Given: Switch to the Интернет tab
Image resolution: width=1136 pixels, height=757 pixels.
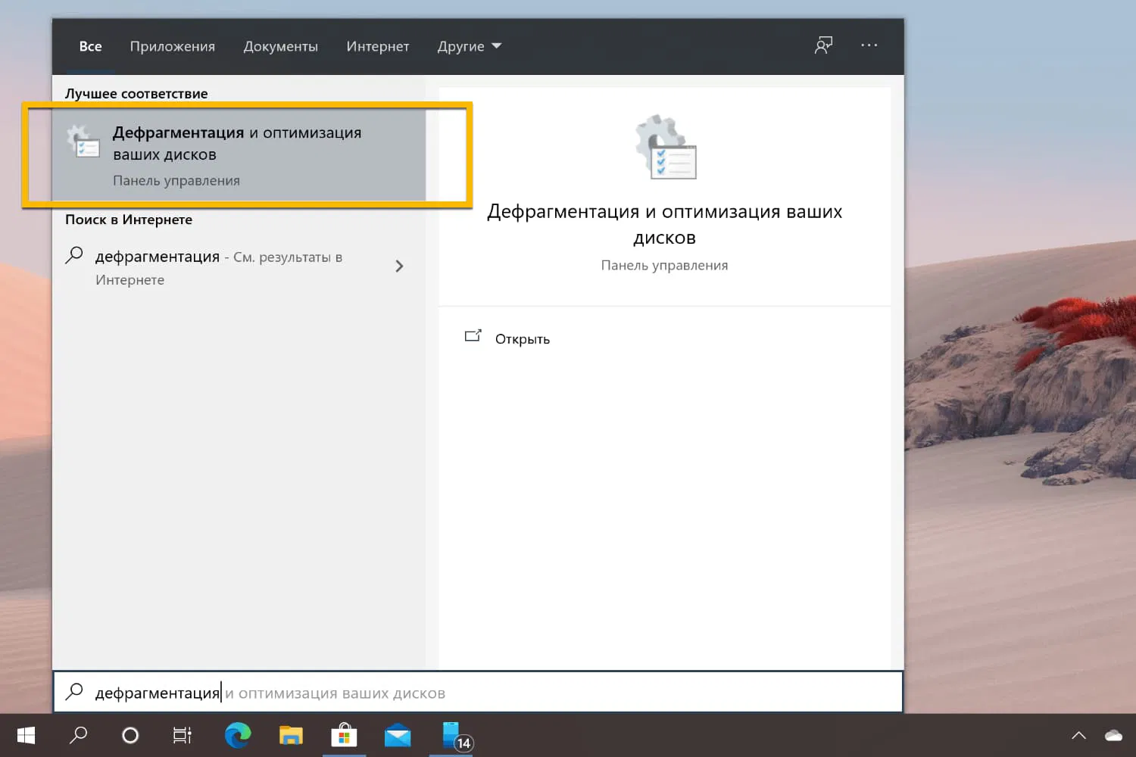Looking at the screenshot, I should point(378,46).
